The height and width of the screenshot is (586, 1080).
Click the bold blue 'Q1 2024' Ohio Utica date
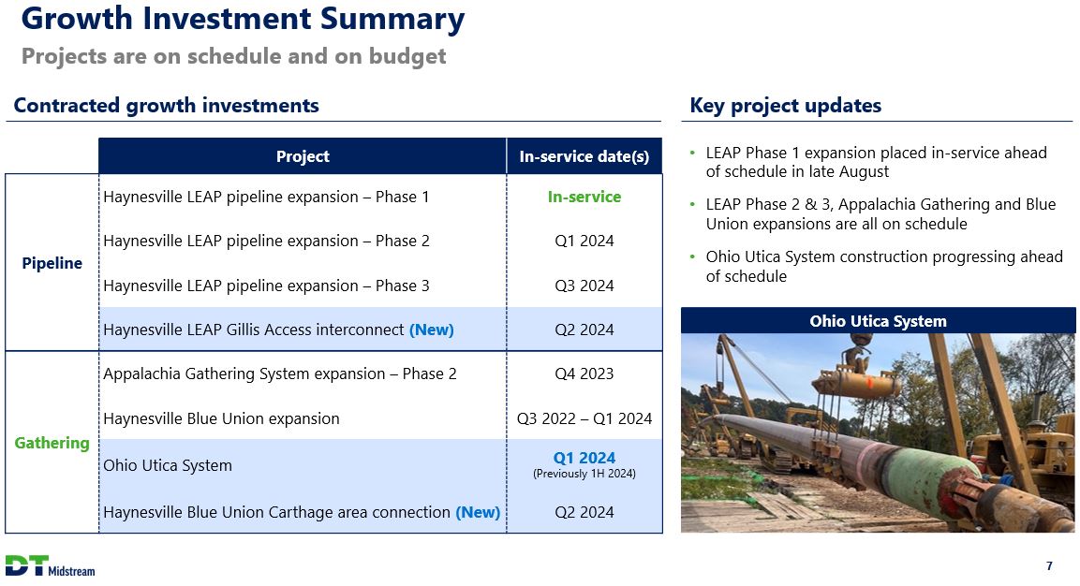(x=584, y=458)
